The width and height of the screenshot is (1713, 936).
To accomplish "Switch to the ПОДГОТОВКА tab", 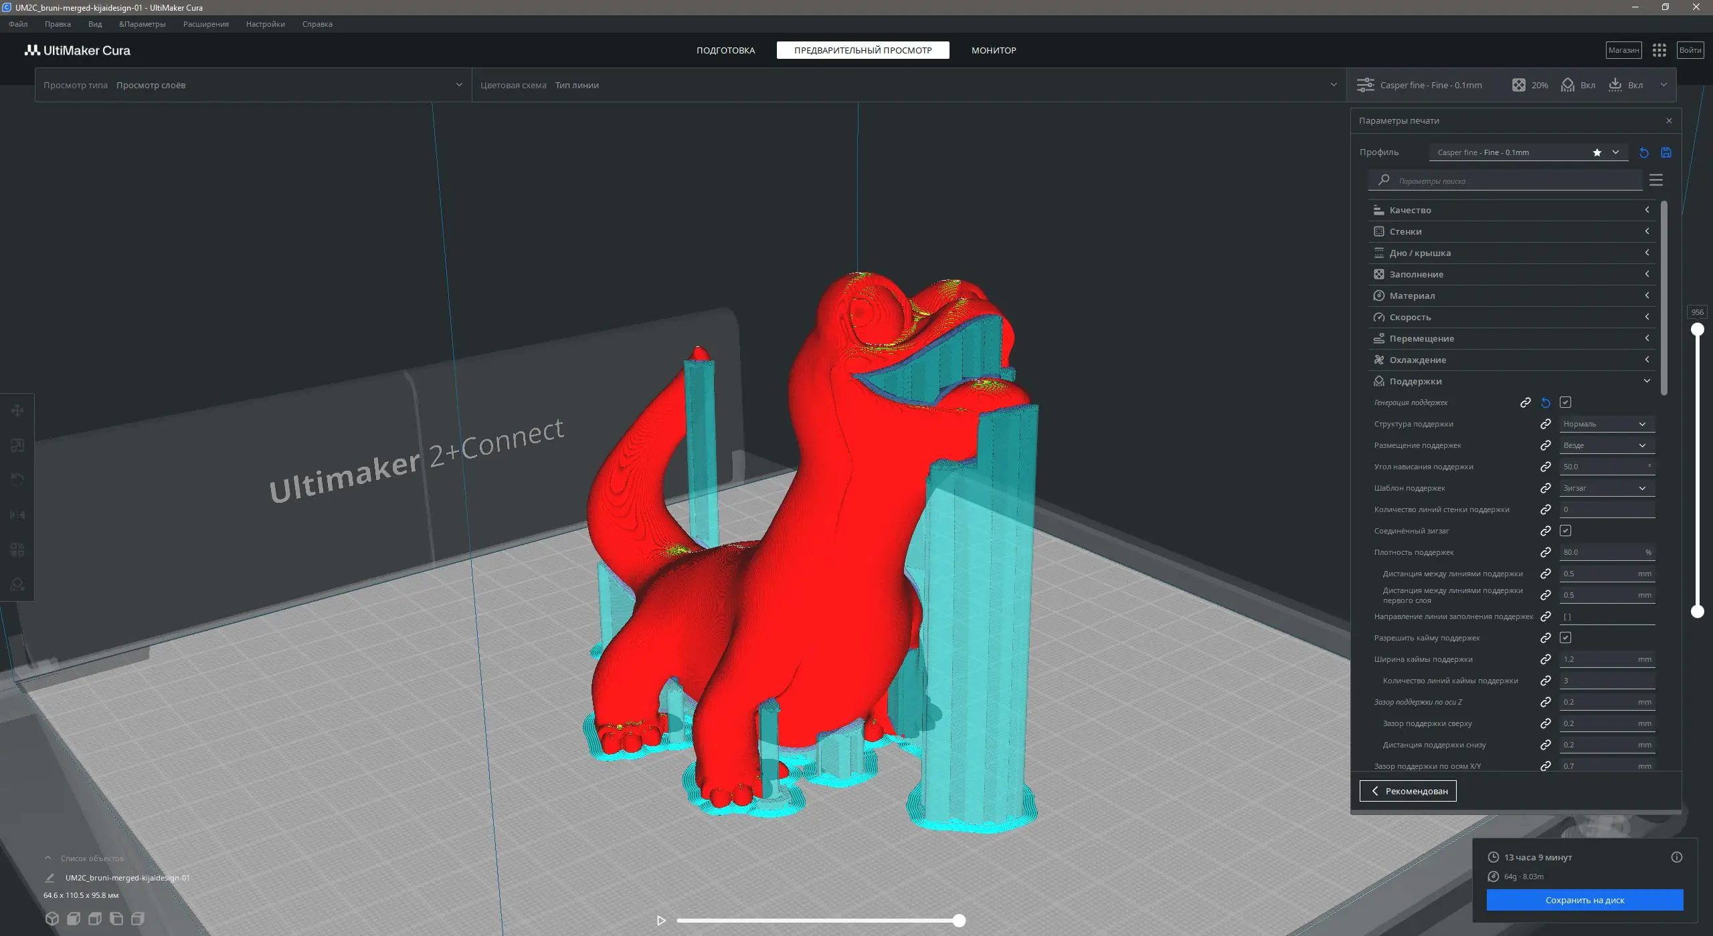I will (x=725, y=50).
